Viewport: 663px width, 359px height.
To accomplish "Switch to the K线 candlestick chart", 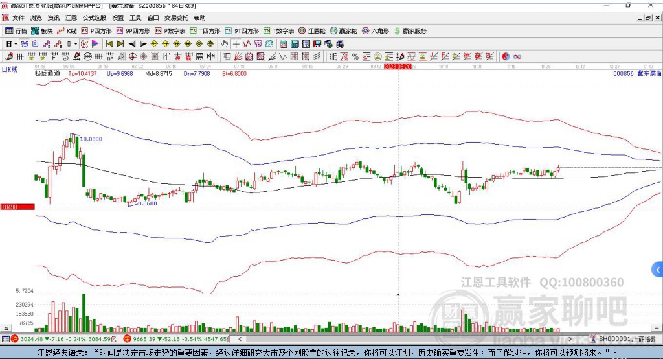I will point(67,31).
